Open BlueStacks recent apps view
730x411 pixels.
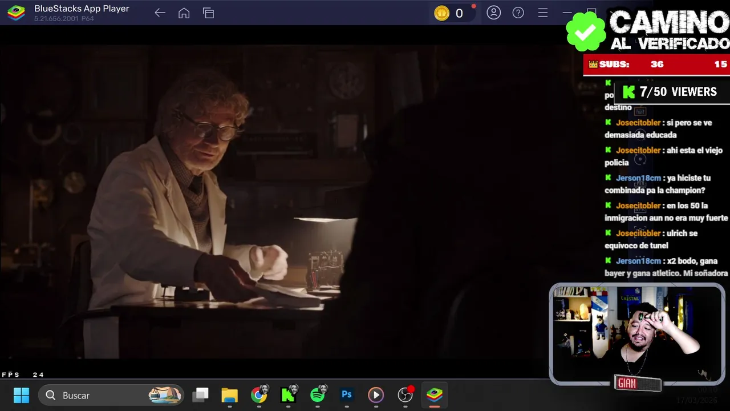[208, 13]
